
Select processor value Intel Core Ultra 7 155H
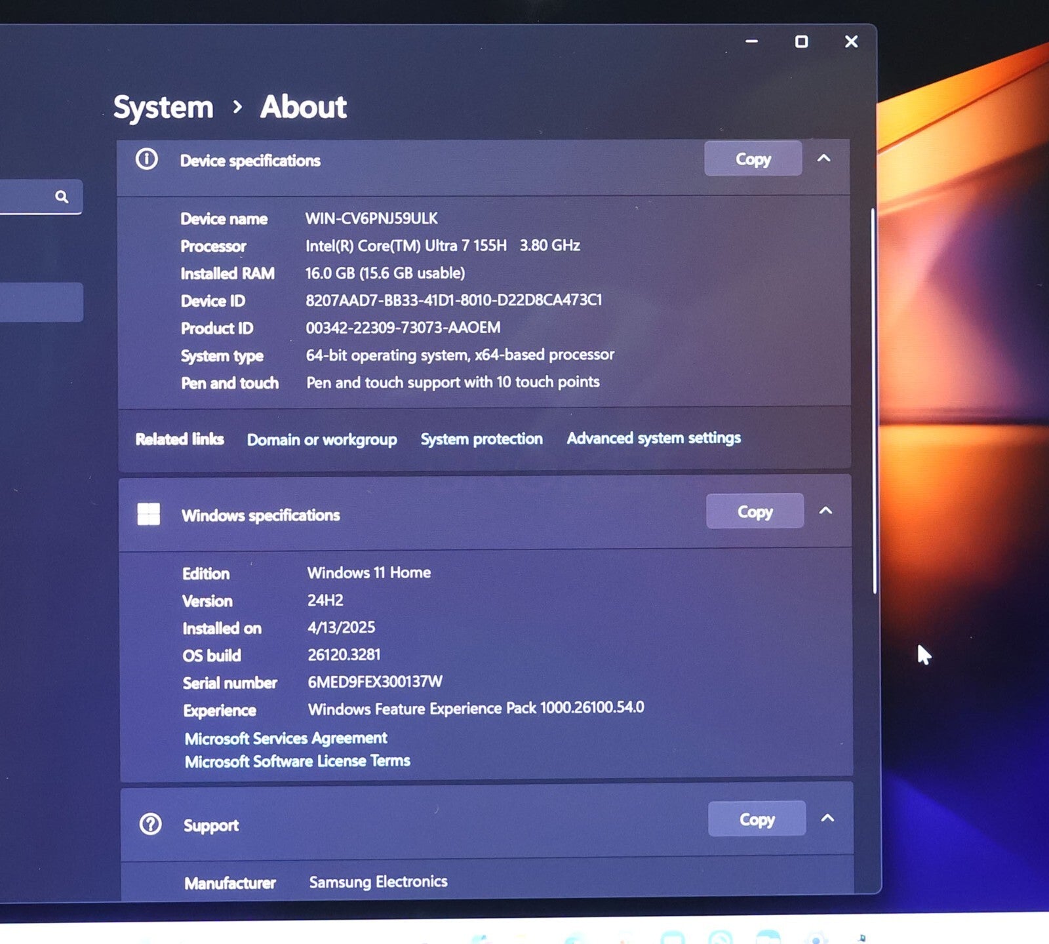click(x=443, y=245)
